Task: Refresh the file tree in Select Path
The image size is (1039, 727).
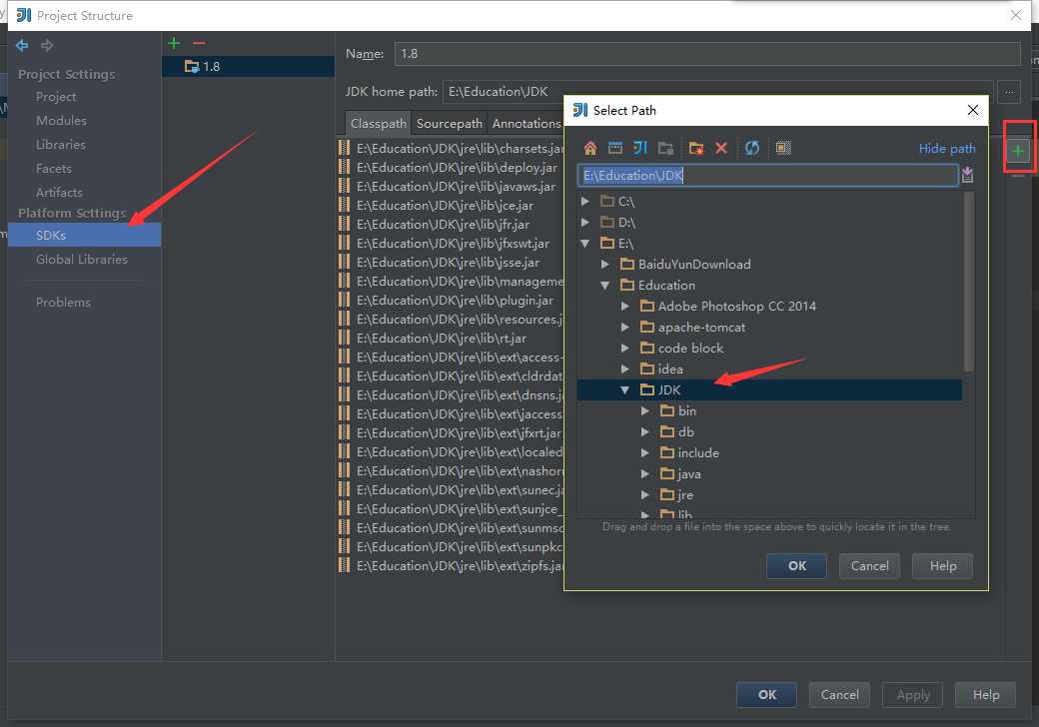Action: pyautogui.click(x=751, y=149)
